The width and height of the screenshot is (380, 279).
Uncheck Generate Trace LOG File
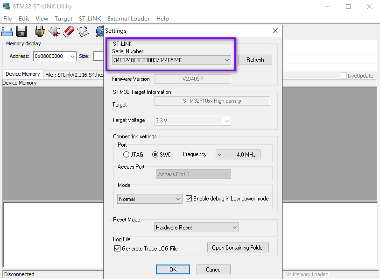pyautogui.click(x=117, y=249)
